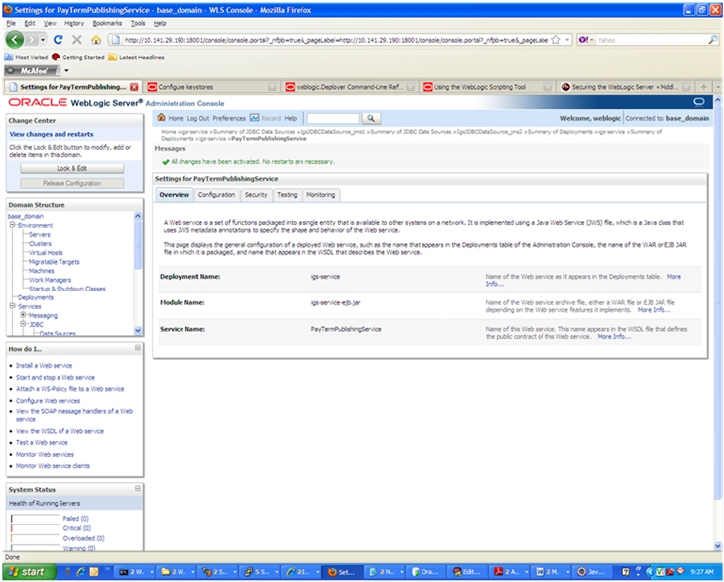Click in the Firefox URL address bar

336,40
